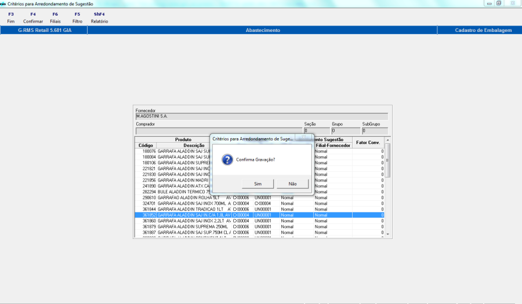Open F6 Filiais in the toolbar

[x=55, y=17]
